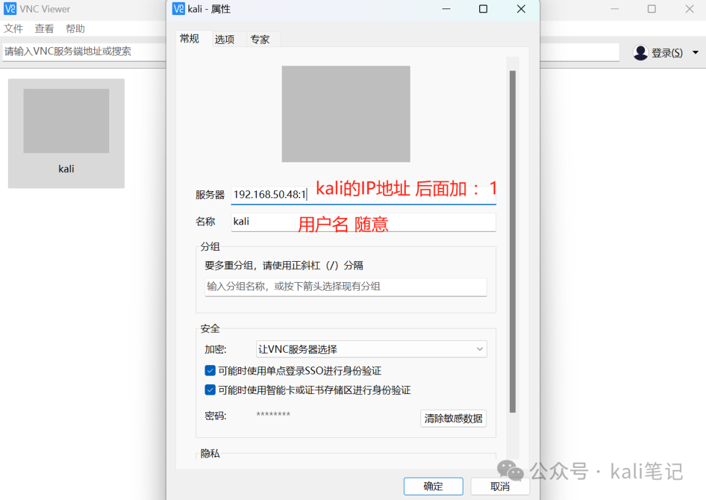Maximize the VNC Viewer main window
Viewport: 706px width, 500px height.
(x=652, y=9)
